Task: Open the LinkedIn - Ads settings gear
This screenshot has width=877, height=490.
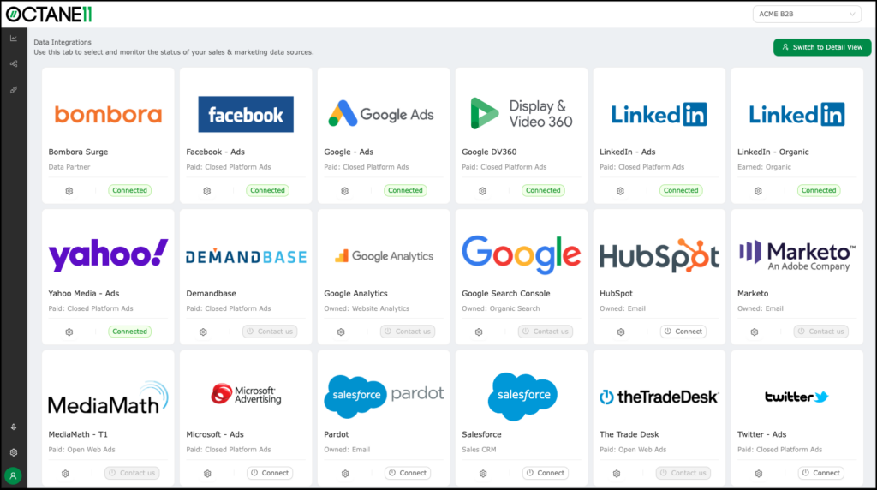Action: (620, 191)
